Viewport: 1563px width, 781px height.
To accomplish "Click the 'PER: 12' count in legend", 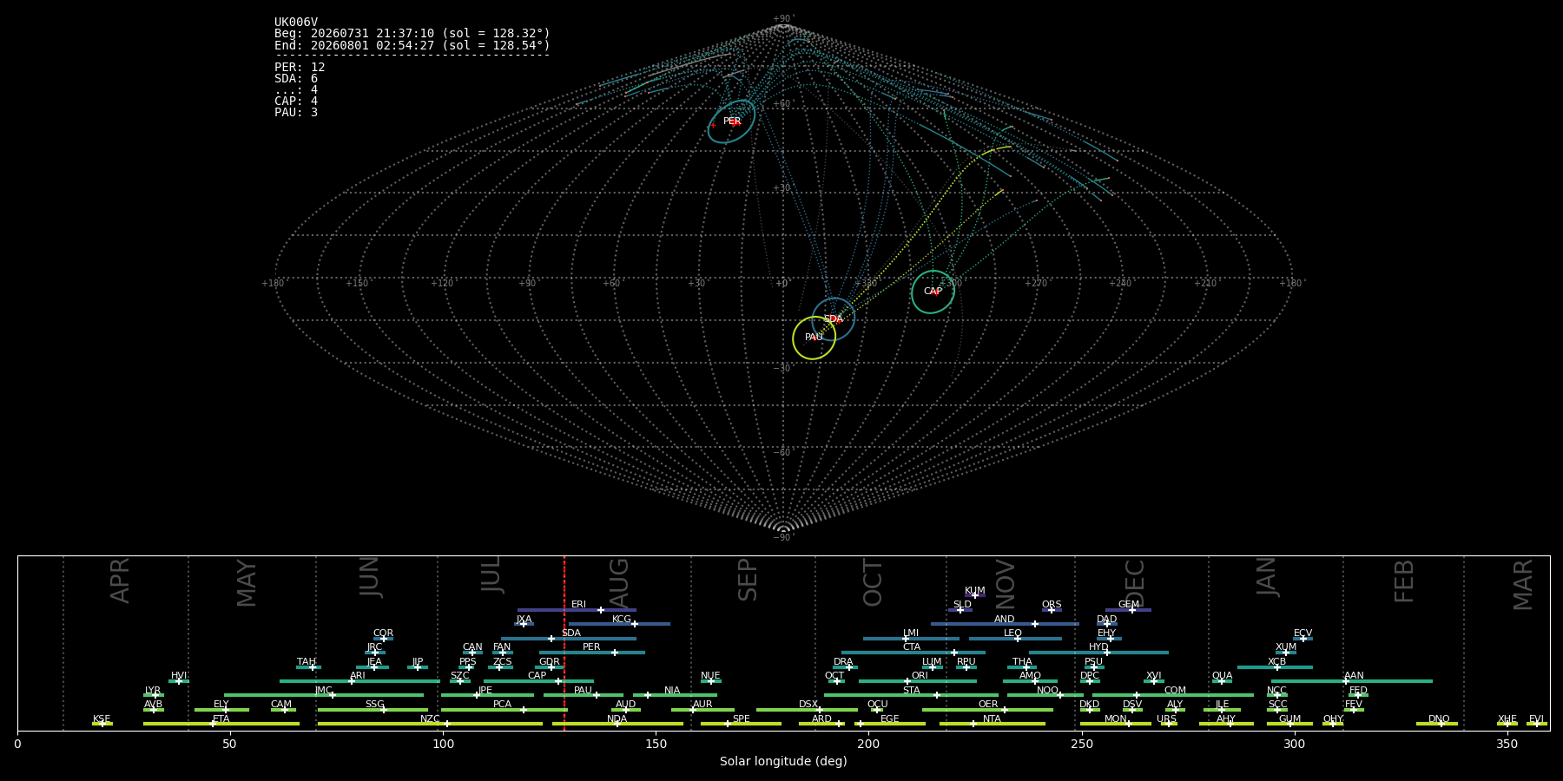I will pyautogui.click(x=300, y=68).
